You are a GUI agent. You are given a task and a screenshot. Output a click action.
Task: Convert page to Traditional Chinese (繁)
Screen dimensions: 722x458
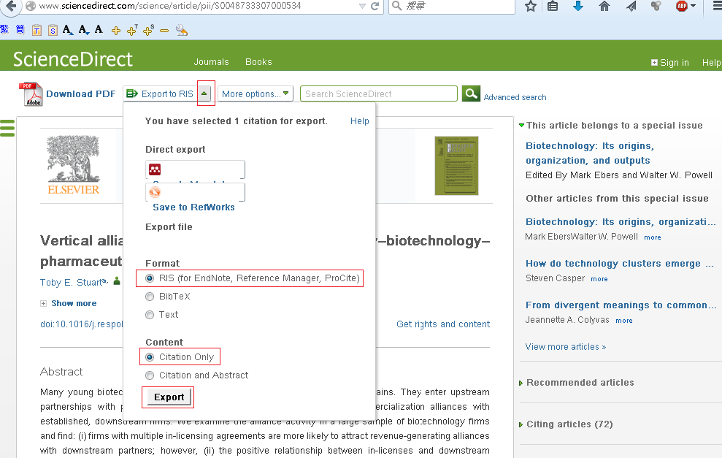pyautogui.click(x=4, y=30)
